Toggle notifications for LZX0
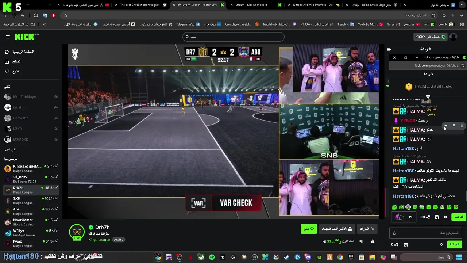Screen dimensions: 467x263 click(x=56, y=129)
